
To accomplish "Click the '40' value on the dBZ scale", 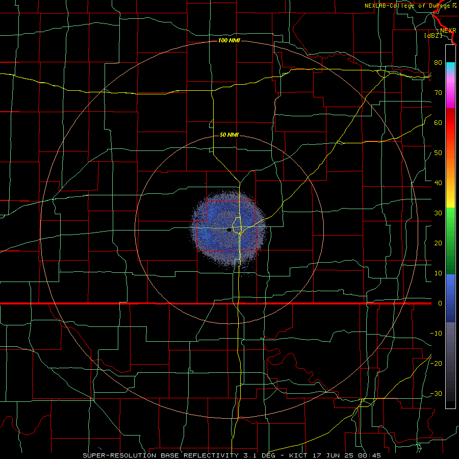I will 438,183.
